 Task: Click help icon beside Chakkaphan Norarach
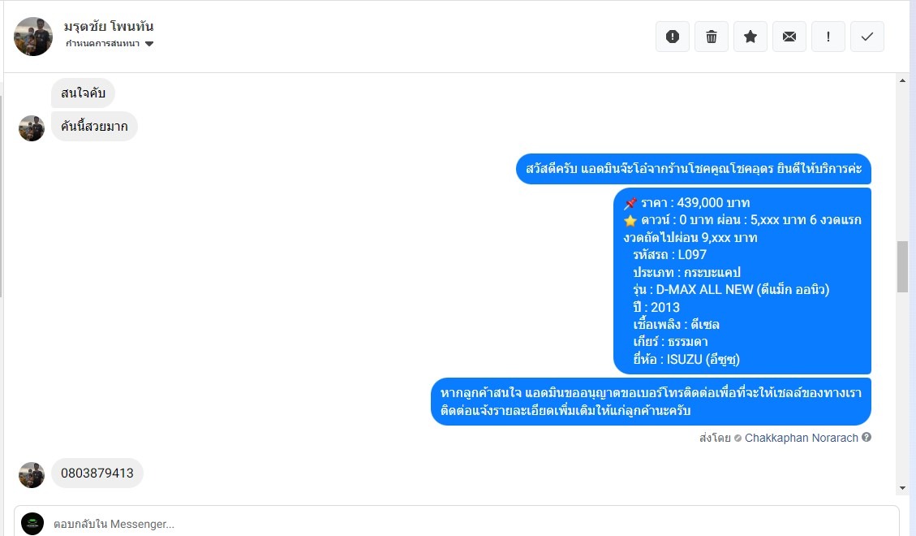[x=867, y=437]
